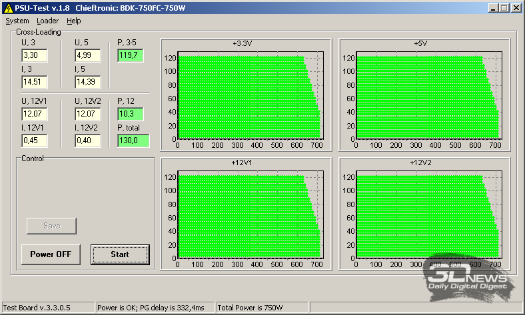Minimize the PSU-Test window
The height and width of the screenshot is (315, 525).
coord(493,8)
